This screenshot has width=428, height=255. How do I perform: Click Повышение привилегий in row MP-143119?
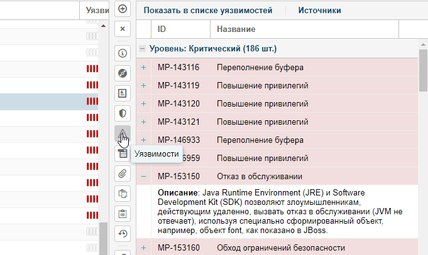(263, 86)
